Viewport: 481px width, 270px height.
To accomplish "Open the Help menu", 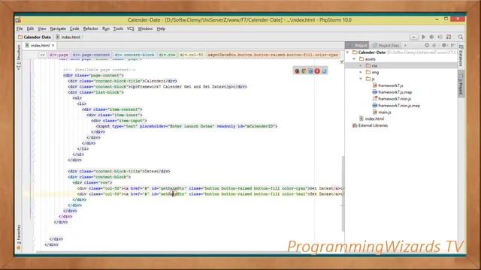I will (161, 28).
